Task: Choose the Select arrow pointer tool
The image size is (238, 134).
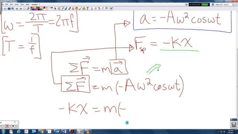Action: [55, 9]
